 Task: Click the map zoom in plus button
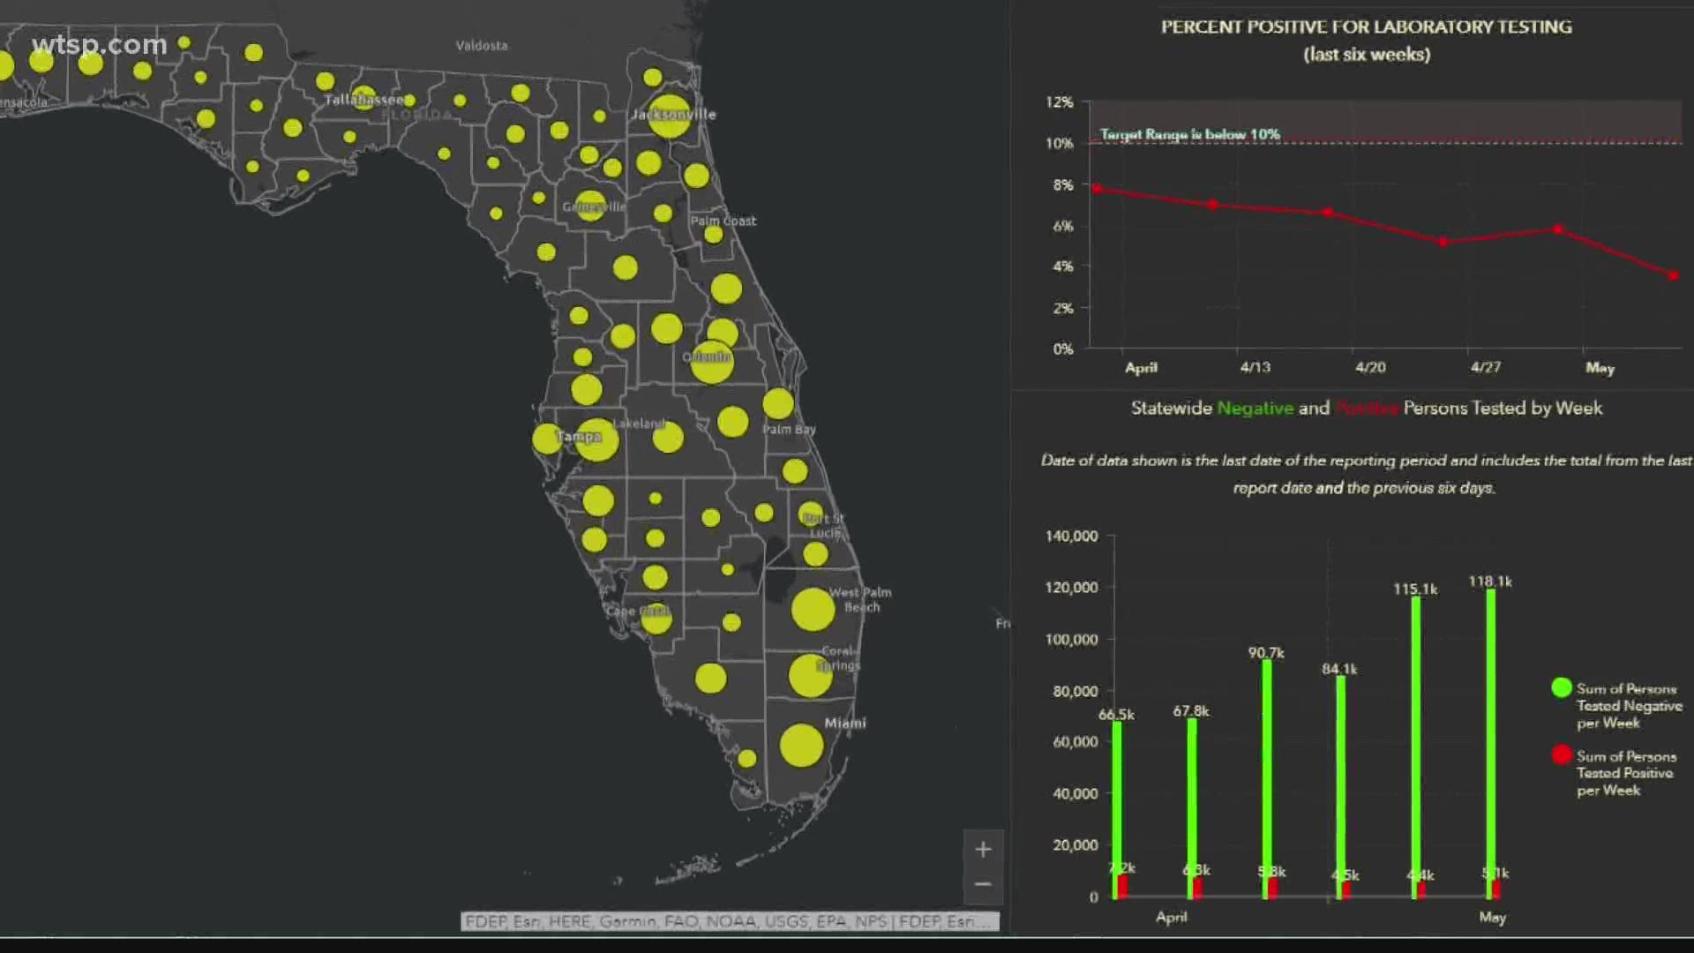[983, 850]
